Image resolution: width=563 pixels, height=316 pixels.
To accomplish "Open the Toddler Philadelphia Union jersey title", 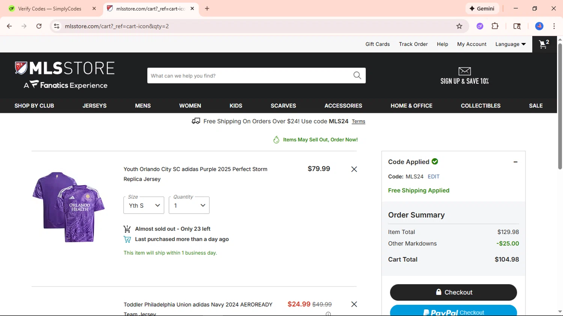I will click(198, 309).
